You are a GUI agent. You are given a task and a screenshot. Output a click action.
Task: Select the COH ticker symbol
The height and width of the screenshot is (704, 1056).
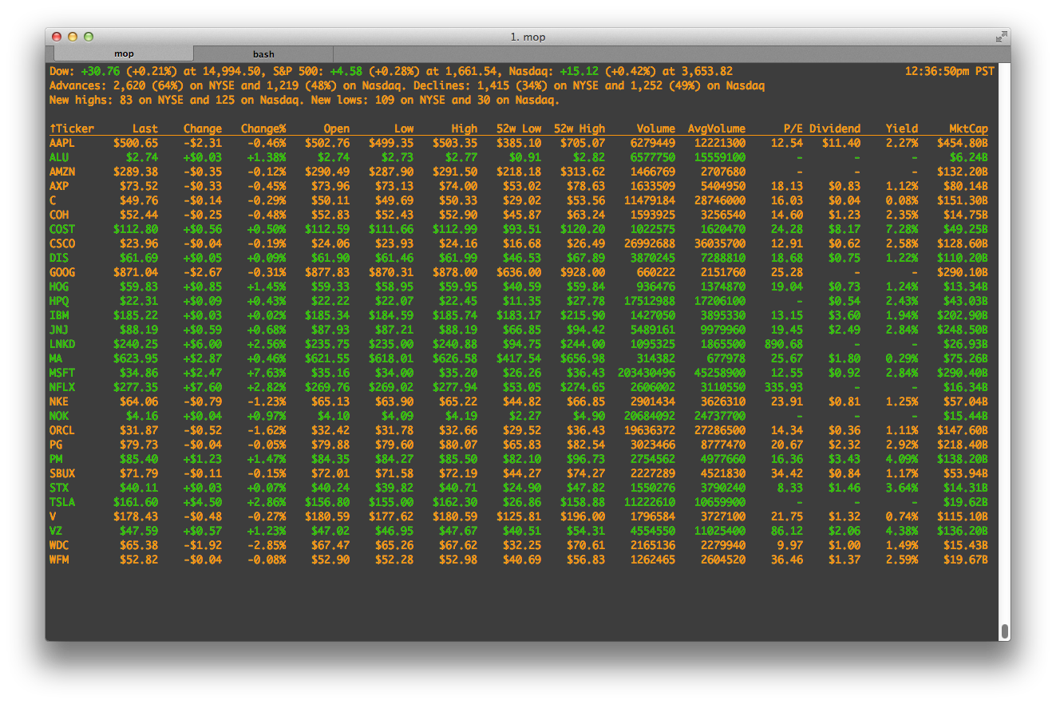pos(59,215)
